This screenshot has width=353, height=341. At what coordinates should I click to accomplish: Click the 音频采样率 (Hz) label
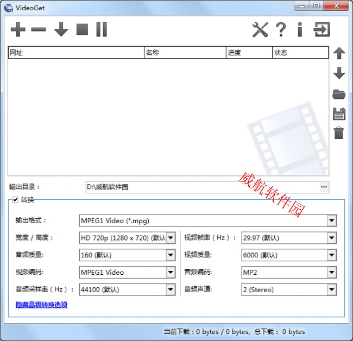coord(45,289)
